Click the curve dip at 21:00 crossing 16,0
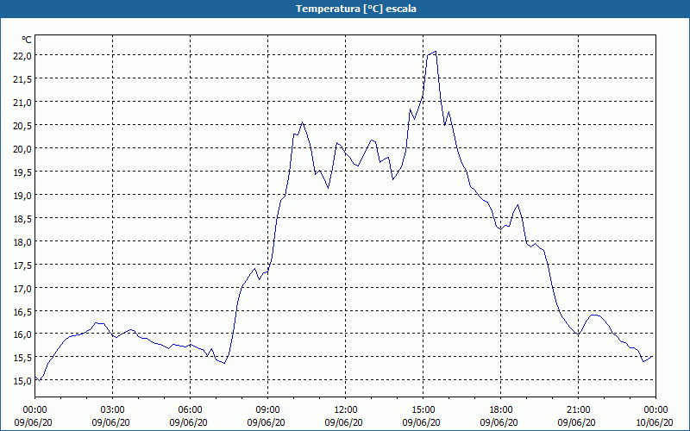Screen dimensions: 690x431 (578, 334)
